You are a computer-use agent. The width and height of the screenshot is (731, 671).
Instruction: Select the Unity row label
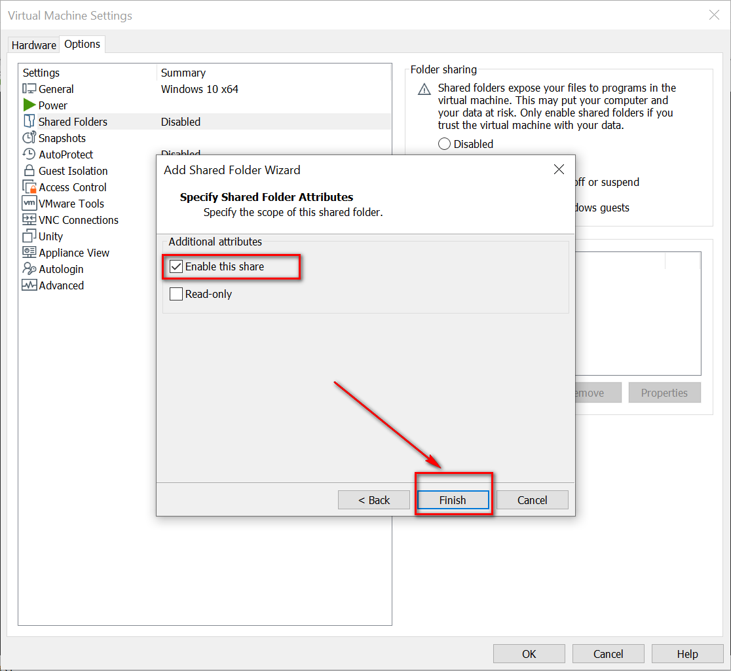51,236
